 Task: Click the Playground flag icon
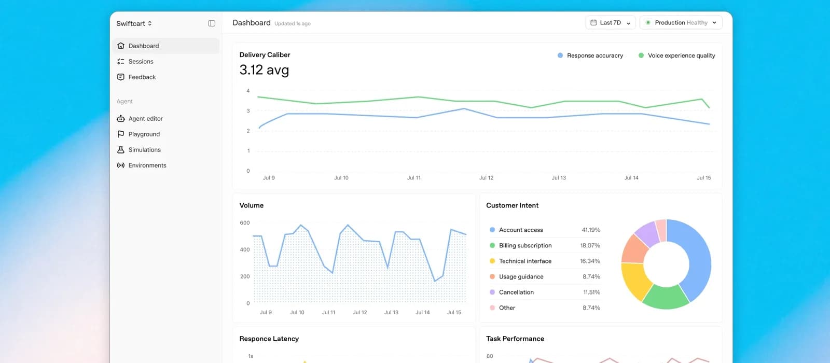121,134
